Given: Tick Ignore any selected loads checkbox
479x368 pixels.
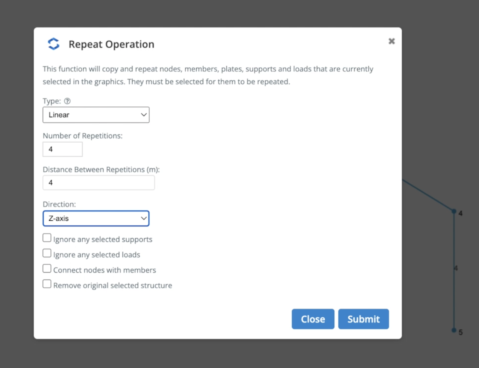Looking at the screenshot, I should tap(47, 254).
